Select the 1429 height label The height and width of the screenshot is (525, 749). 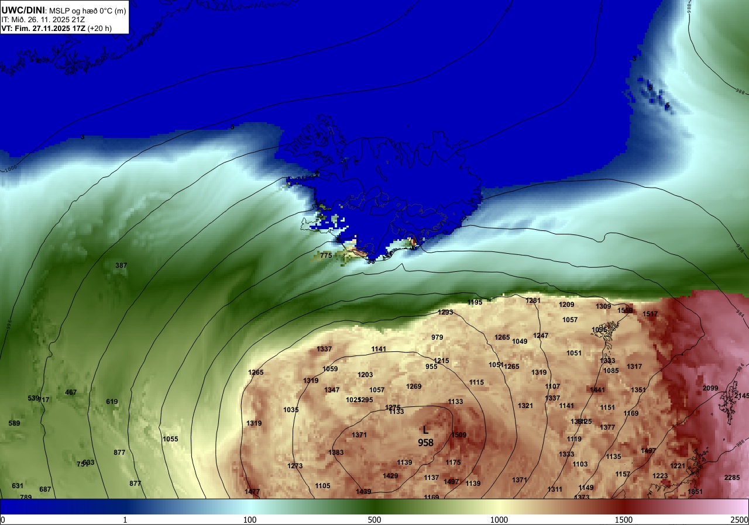coord(390,476)
